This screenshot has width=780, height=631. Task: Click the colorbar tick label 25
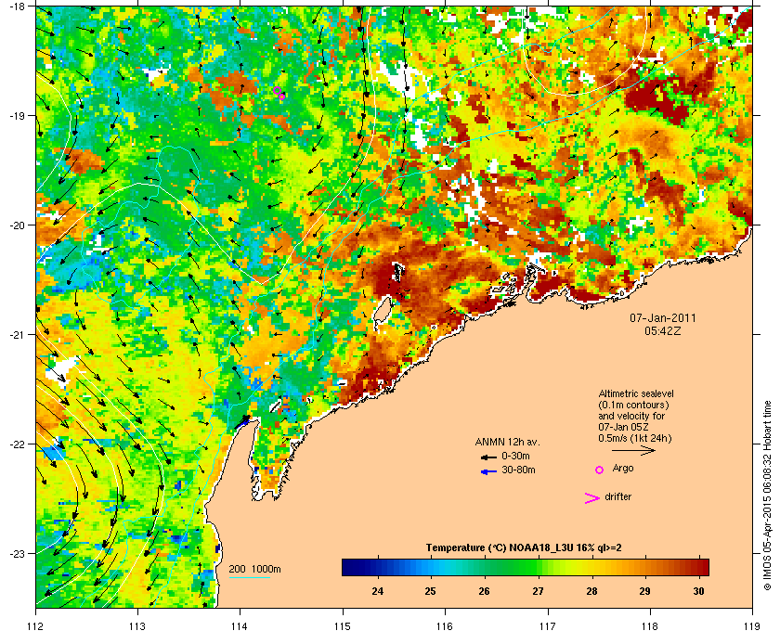430,591
